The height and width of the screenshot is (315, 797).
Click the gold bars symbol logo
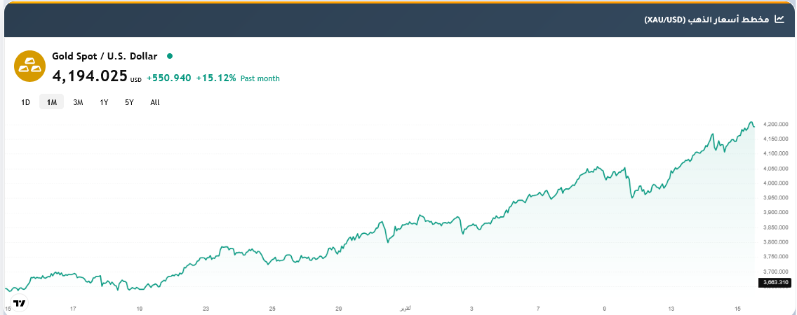tap(29, 66)
